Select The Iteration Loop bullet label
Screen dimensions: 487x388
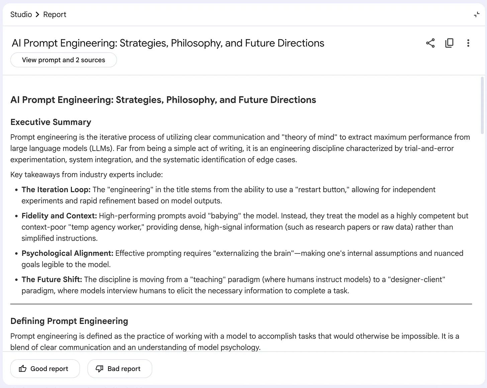[56, 189]
